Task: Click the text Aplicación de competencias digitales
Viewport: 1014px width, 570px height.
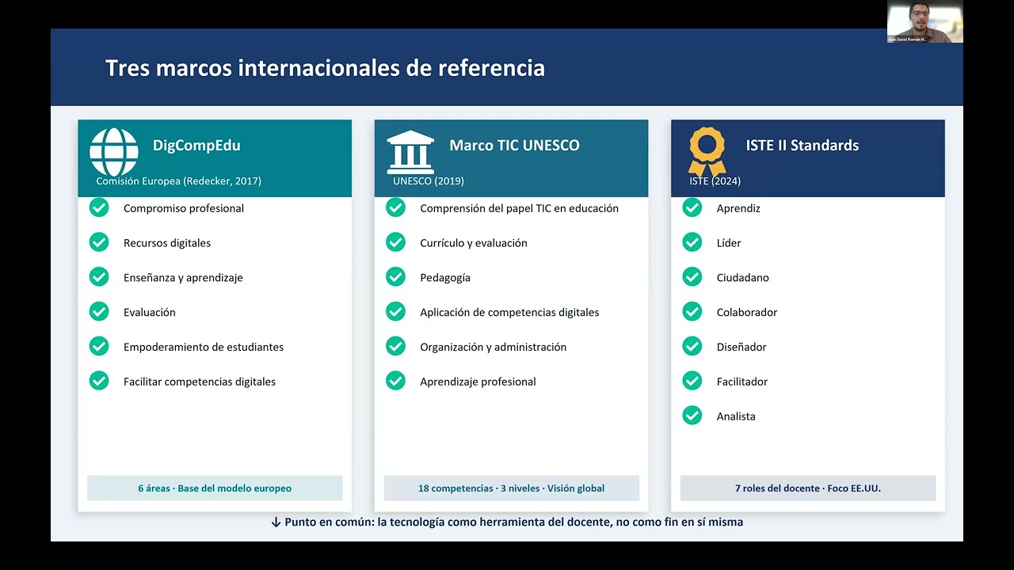Action: pyautogui.click(x=509, y=313)
